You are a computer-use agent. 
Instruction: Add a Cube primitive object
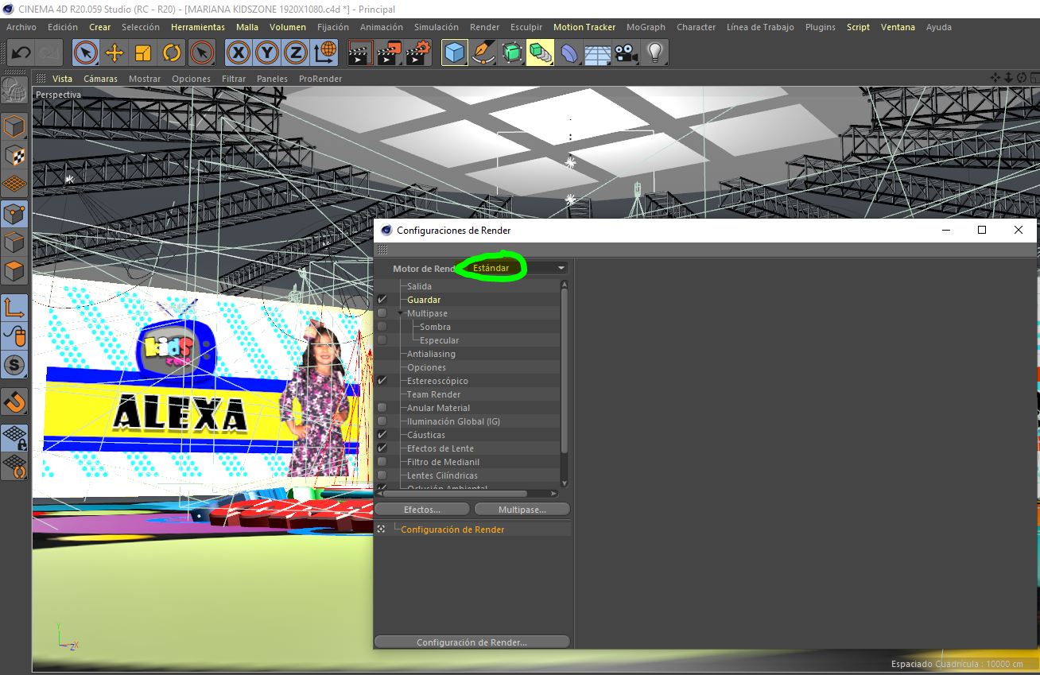click(x=455, y=53)
